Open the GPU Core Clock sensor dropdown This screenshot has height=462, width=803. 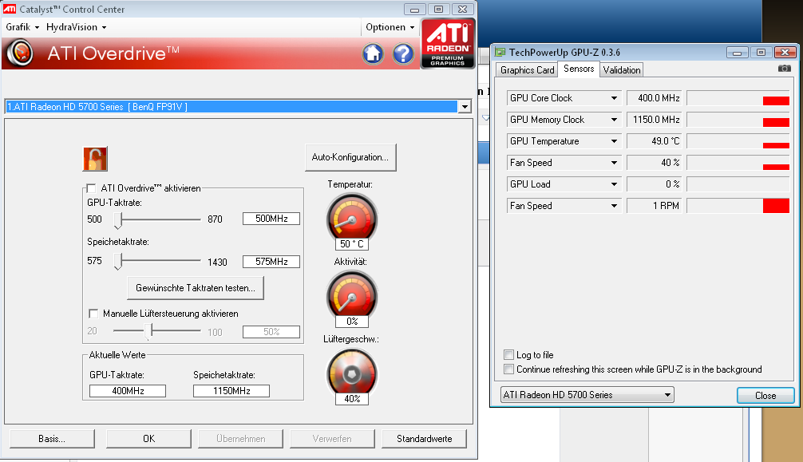tap(614, 98)
